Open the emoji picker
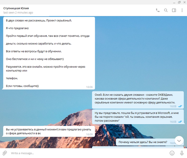Viewport: 187px width, 158px height. pyautogui.click(x=172, y=153)
